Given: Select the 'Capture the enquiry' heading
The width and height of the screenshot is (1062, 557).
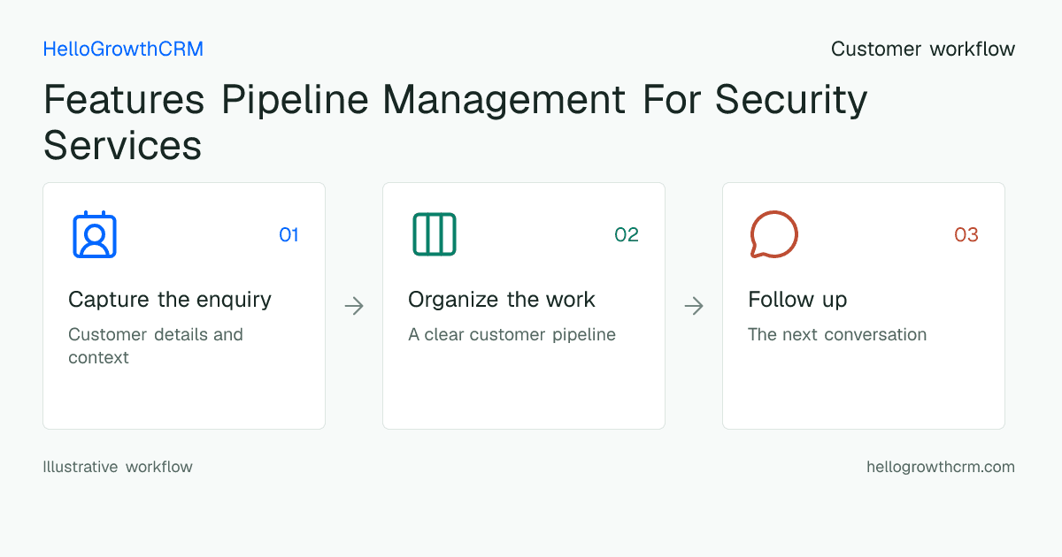Looking at the screenshot, I should coord(170,300).
